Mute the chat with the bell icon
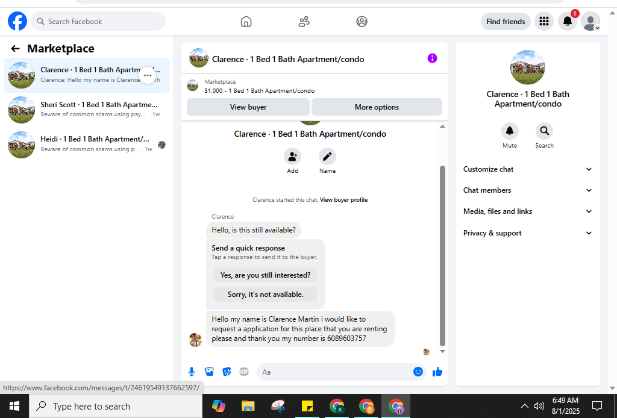 510,131
